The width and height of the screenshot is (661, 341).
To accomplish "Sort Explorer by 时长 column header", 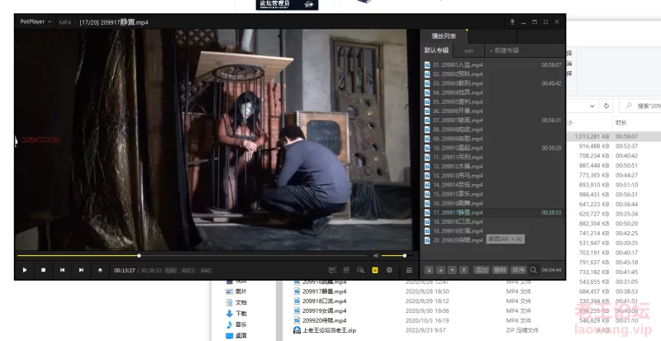I will [x=621, y=123].
